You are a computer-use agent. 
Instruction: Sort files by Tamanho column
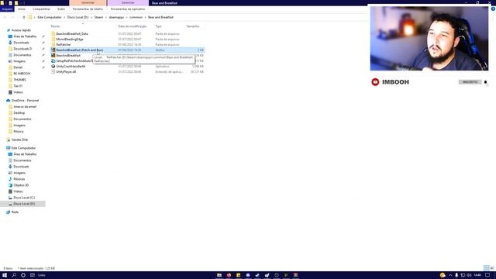tap(193, 26)
